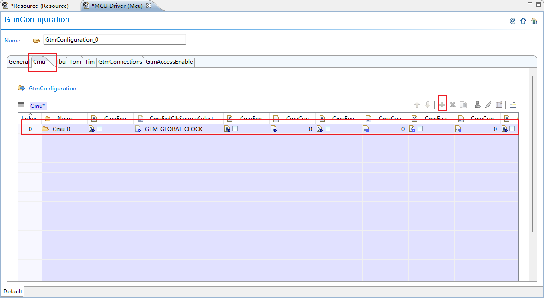This screenshot has height=298, width=544.
Task: Click the blue up-arrow navigation icon in header
Action: tap(523, 21)
